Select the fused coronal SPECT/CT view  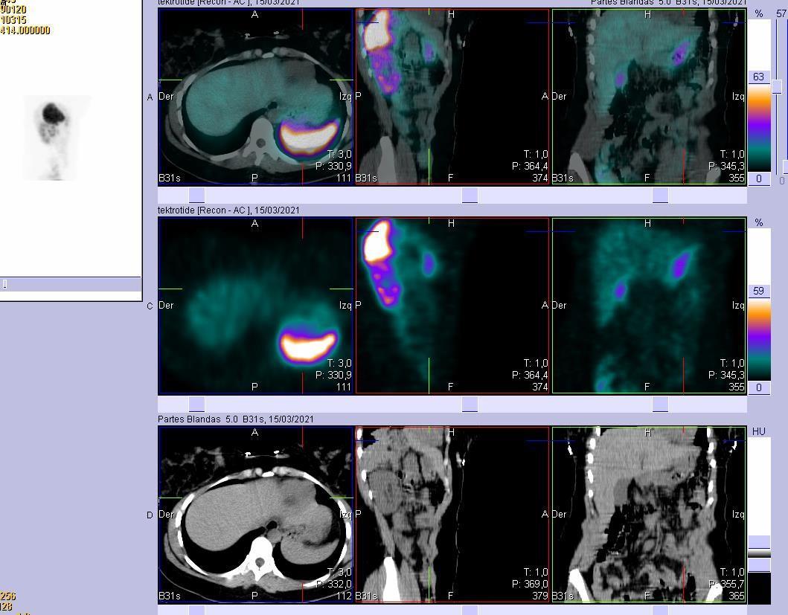click(x=649, y=97)
